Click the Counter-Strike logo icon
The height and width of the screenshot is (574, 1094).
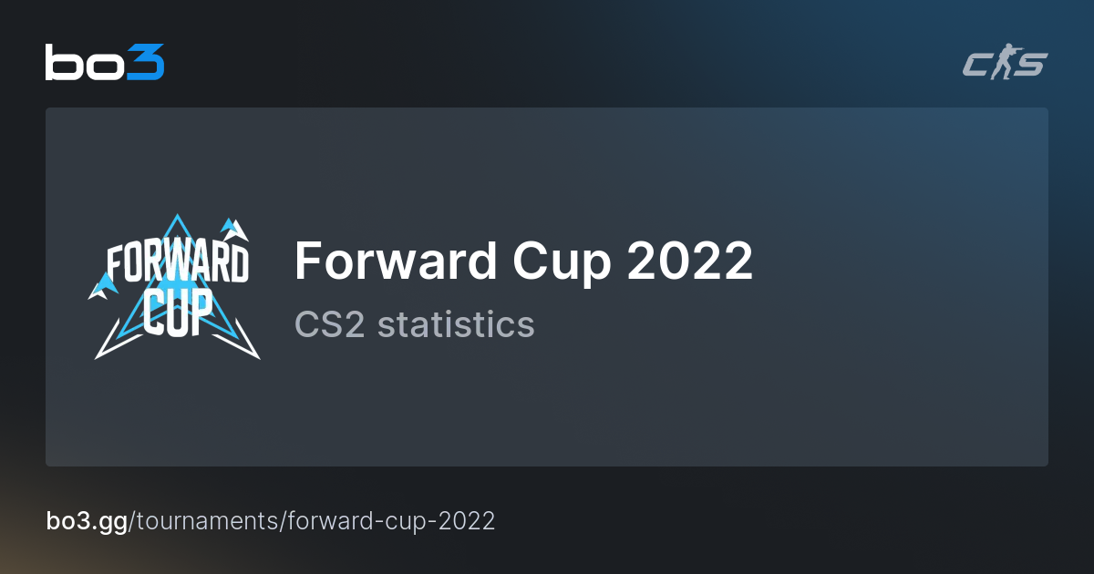1006,64
